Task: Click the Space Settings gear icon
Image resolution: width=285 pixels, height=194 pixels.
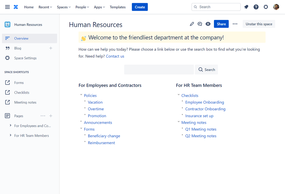Action: [x=7, y=58]
